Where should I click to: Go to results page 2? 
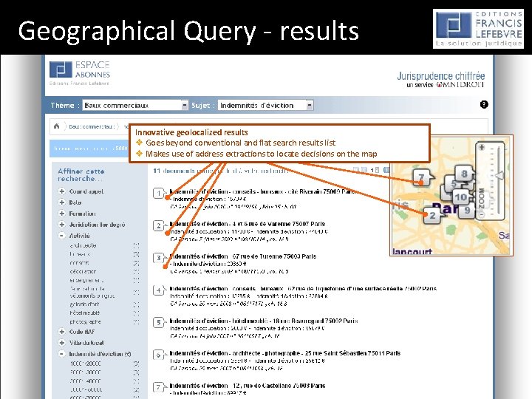(x=377, y=170)
